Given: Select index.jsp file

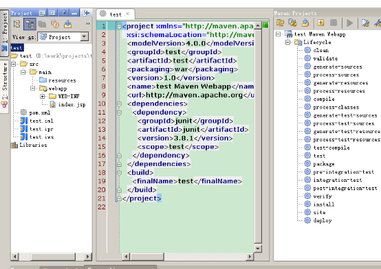Looking at the screenshot, I should [x=67, y=104].
